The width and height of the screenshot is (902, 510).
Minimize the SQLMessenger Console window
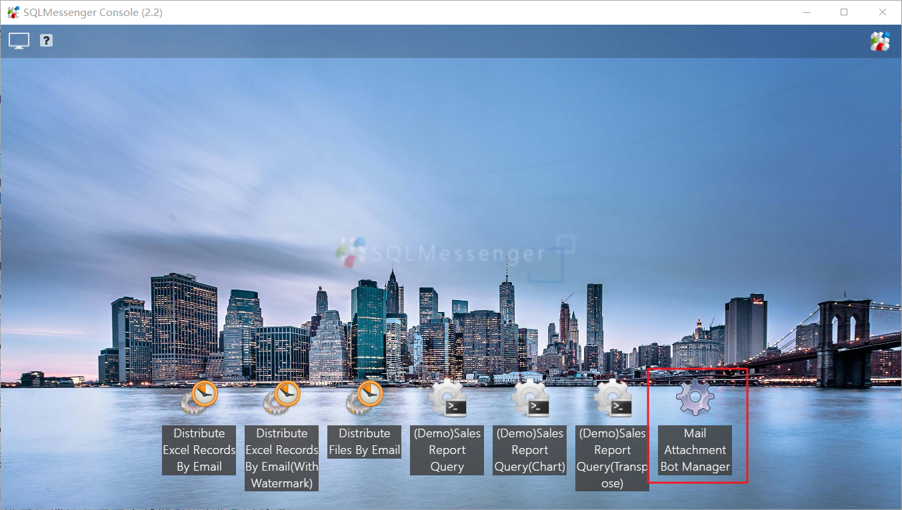[807, 12]
